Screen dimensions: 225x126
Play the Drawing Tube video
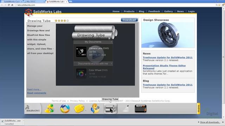[95, 54]
